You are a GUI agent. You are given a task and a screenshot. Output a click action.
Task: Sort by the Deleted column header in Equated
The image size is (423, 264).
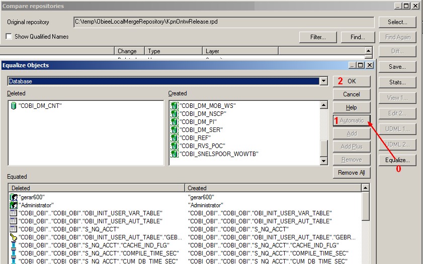click(97, 188)
